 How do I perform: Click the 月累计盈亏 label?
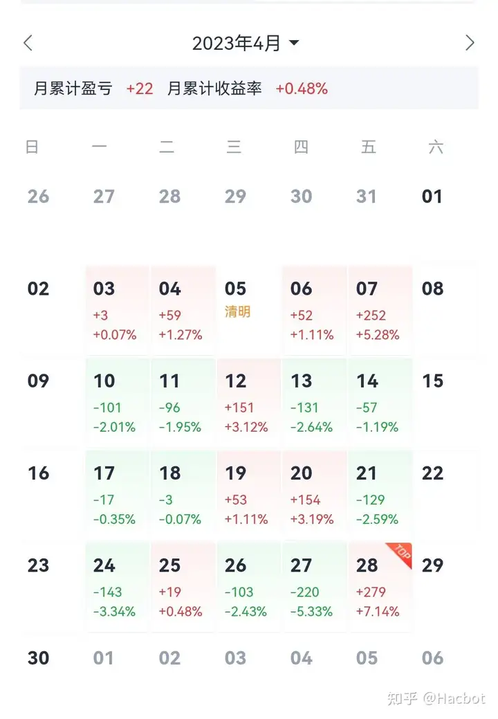pos(73,89)
